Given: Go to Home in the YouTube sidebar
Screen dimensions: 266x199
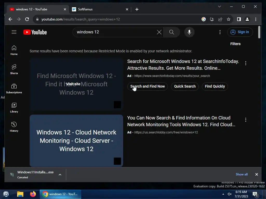Looking at the screenshot, I should pos(14,50).
